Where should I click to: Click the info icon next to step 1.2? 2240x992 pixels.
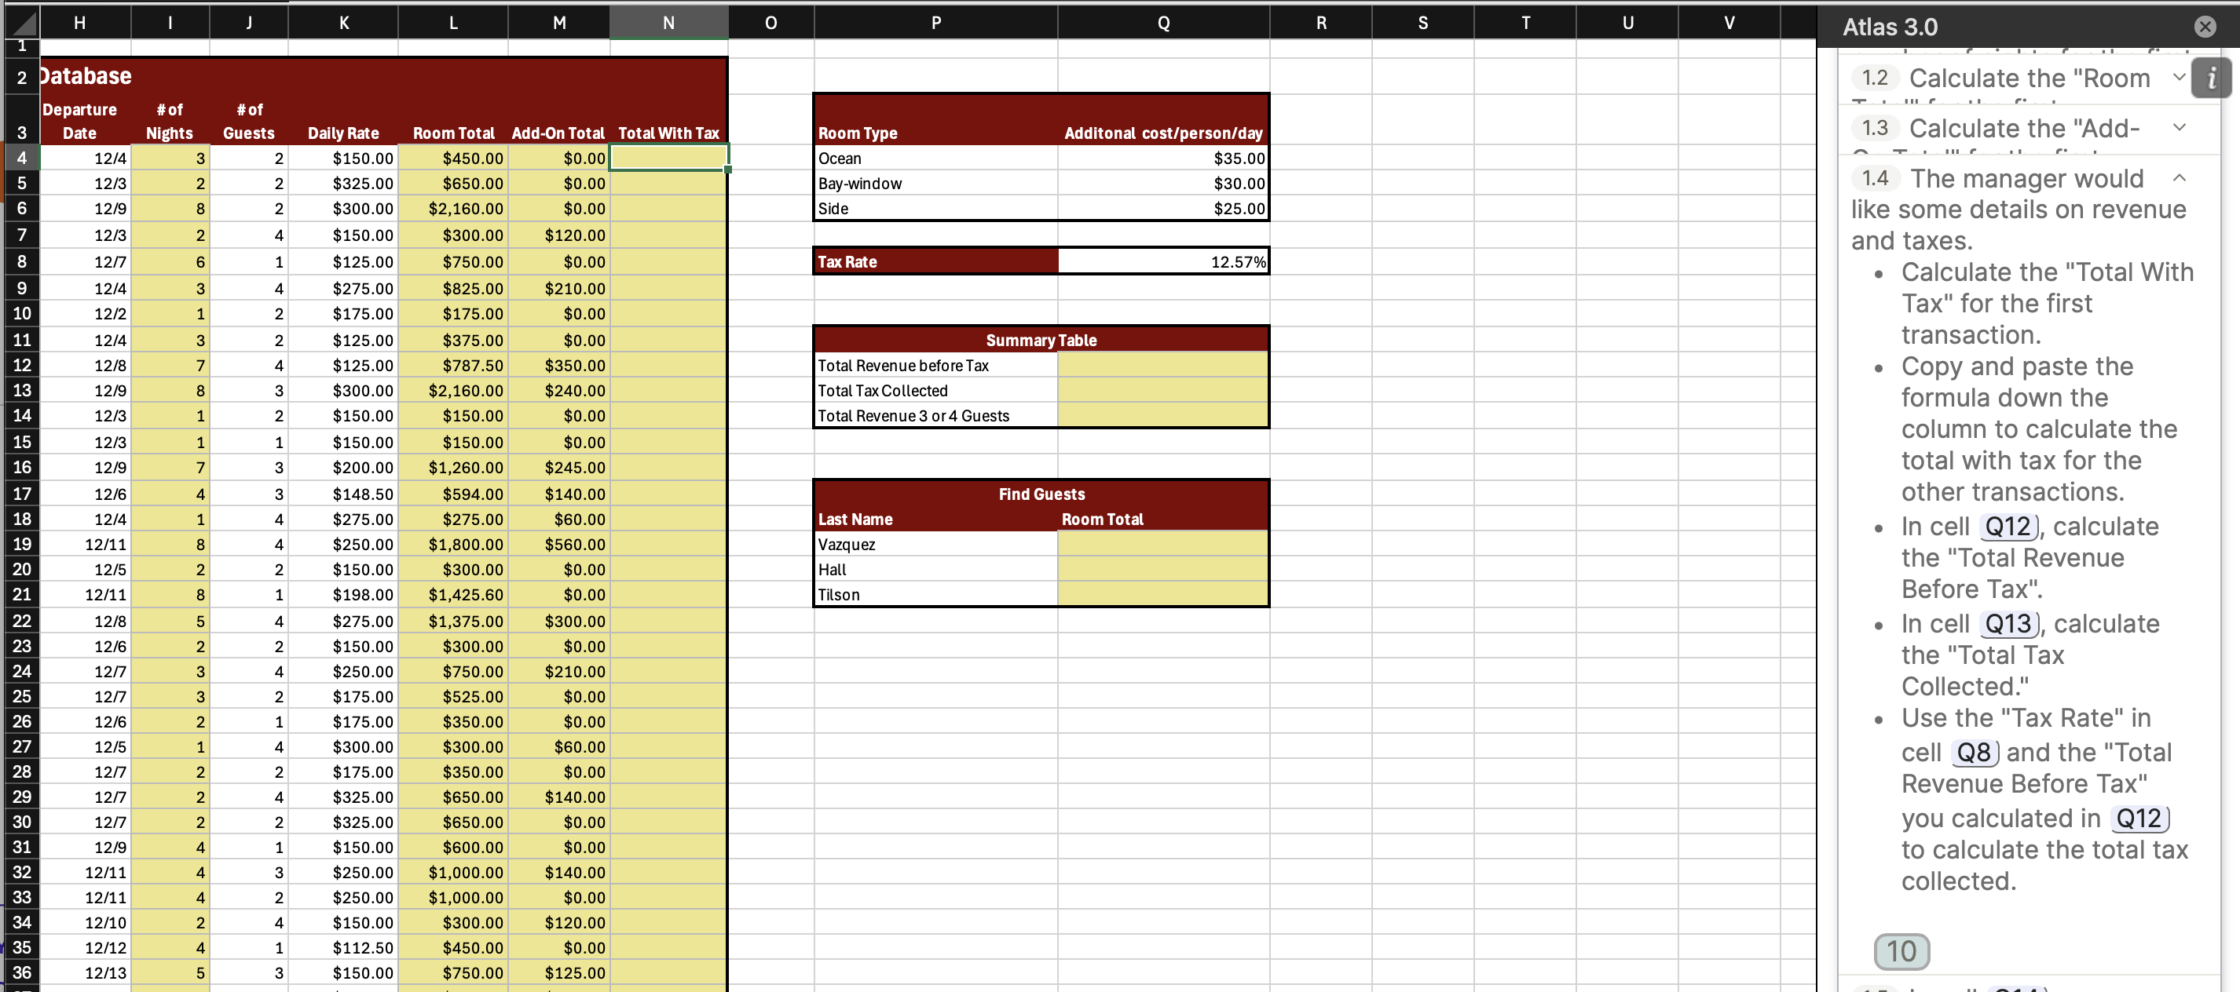tap(2211, 78)
